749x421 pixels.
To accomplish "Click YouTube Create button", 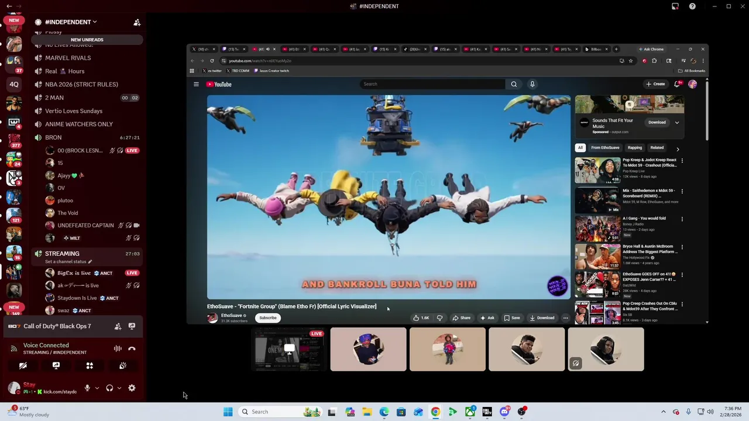I will click(655, 84).
